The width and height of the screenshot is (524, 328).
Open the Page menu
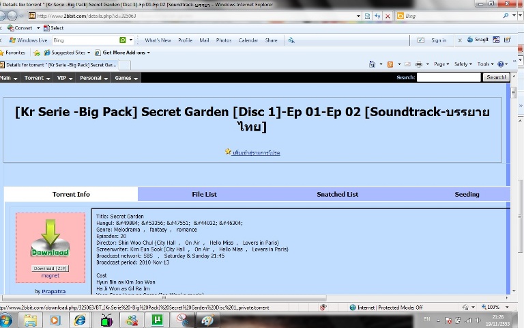tap(441, 64)
